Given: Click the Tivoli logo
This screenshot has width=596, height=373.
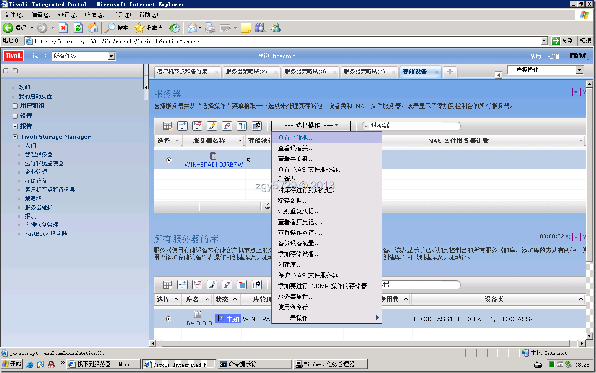Looking at the screenshot, I should tap(13, 56).
